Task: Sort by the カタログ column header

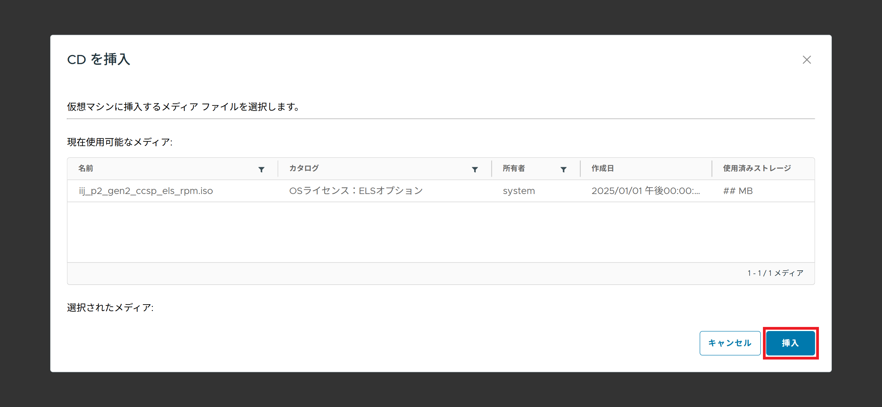Action: point(304,169)
